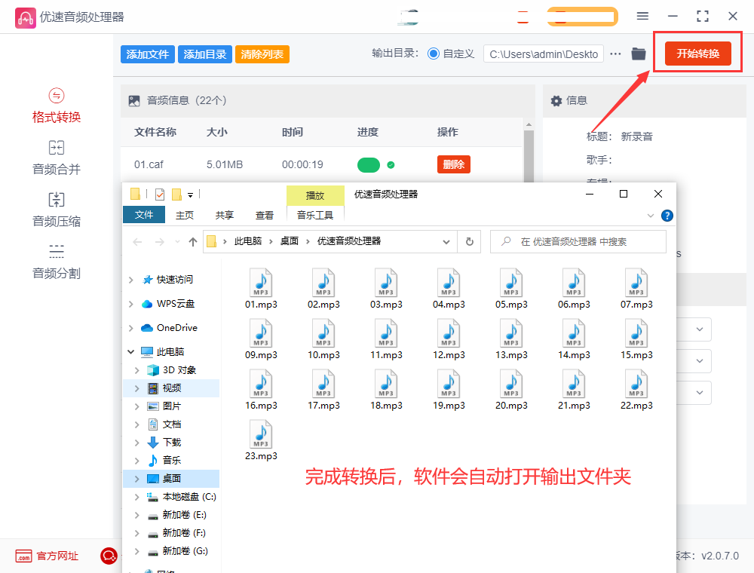Screen dimensions: 754x573
Task: Click the three-dots browse output path
Action: 615,54
